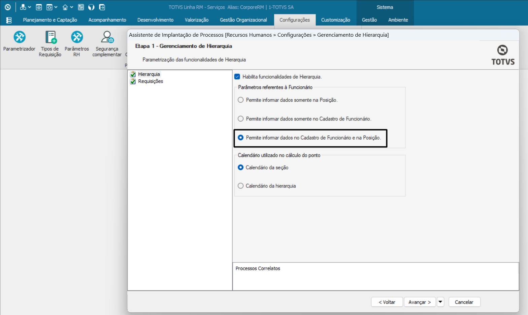This screenshot has width=528, height=315.
Task: Open the stacked-bars application menu icon
Action: coord(9,20)
